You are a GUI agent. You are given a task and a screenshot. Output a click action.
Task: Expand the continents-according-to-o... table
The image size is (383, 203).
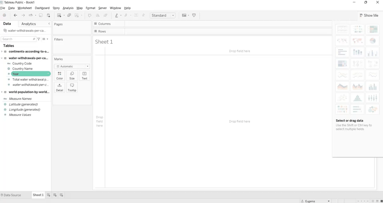(x=2, y=52)
